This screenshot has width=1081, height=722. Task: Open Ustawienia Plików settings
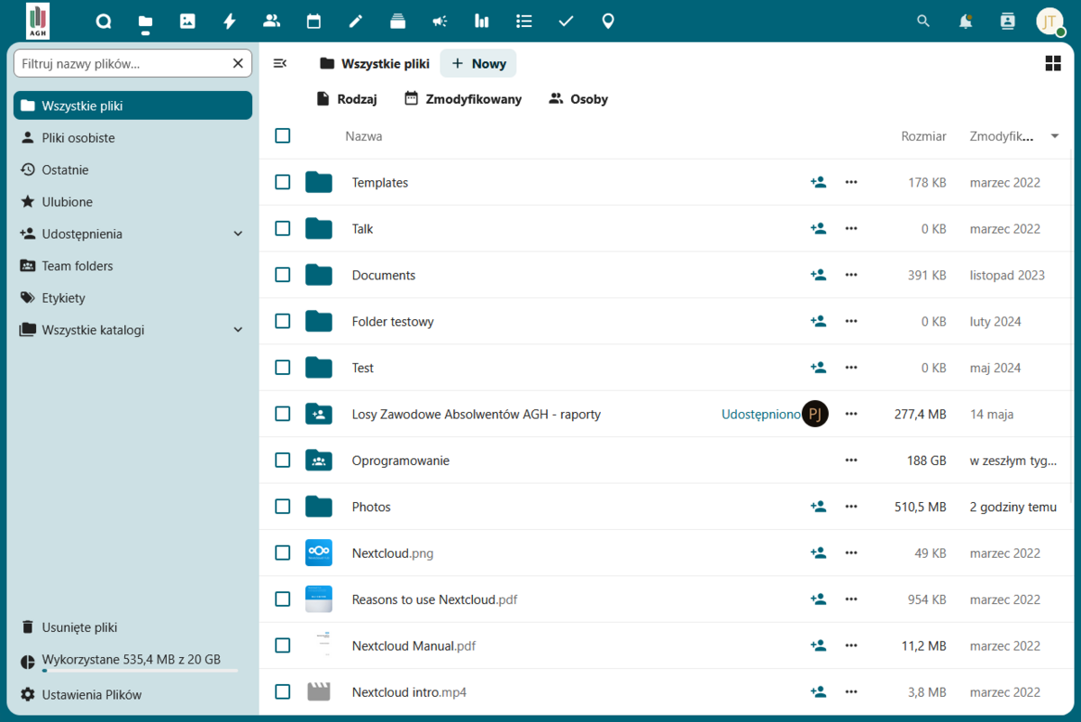point(91,695)
